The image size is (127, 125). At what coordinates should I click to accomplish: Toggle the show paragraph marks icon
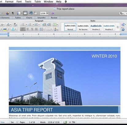pos(13,13)
